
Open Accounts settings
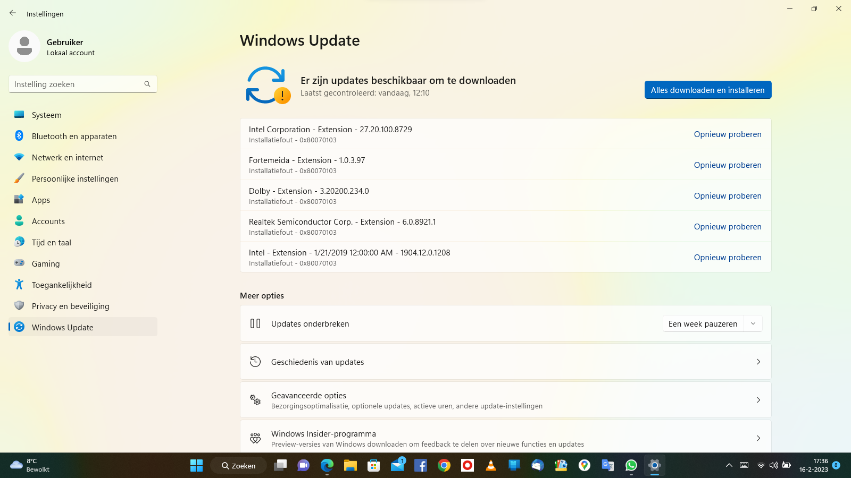point(83,221)
